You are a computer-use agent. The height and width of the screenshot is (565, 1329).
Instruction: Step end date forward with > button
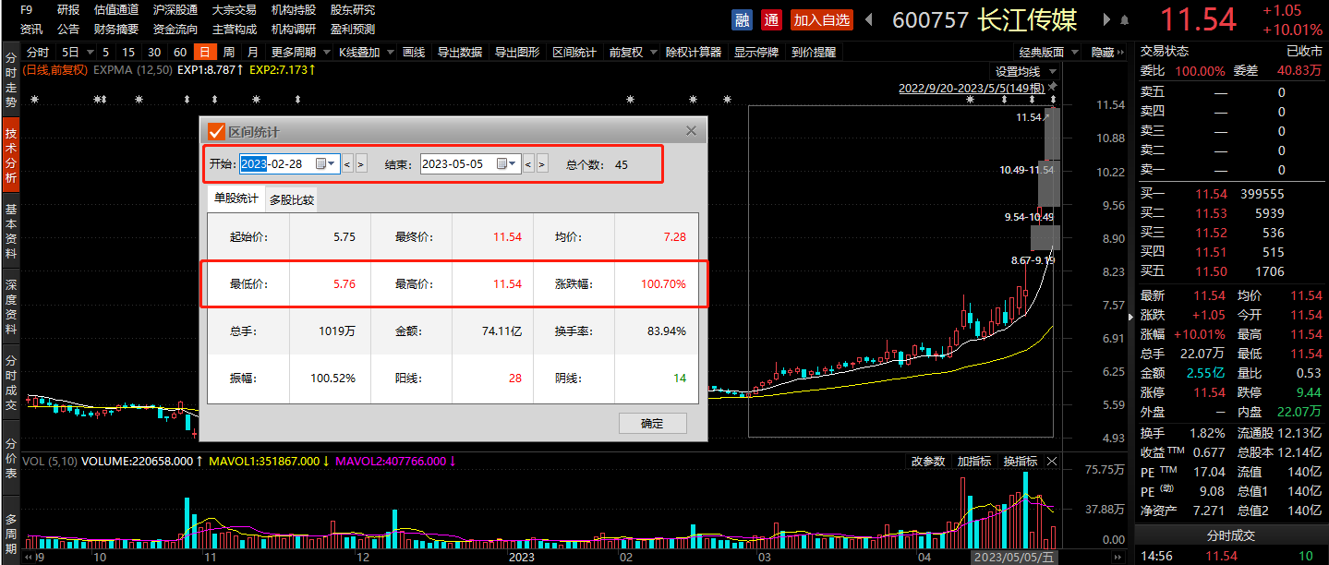pos(542,163)
